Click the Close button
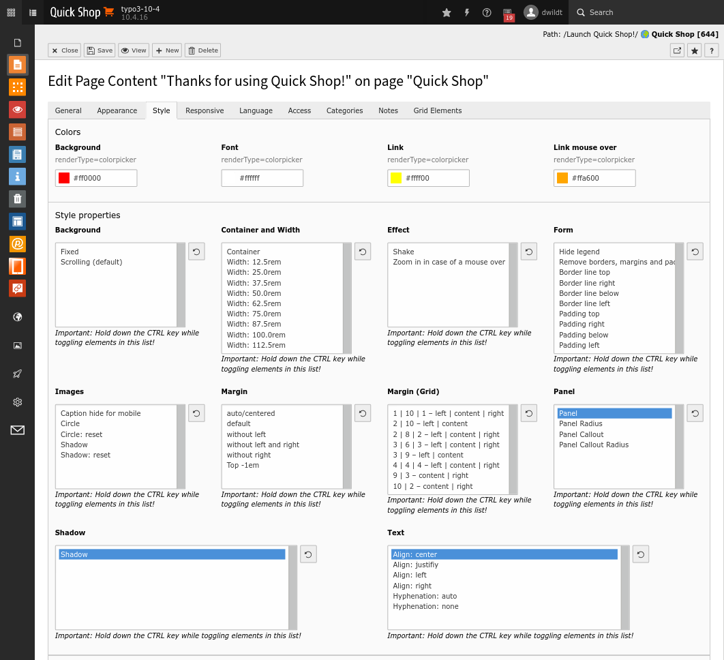The height and width of the screenshot is (660, 724). (x=65, y=50)
